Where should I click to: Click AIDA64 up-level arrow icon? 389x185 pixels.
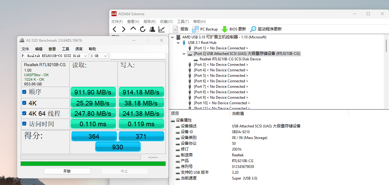[133, 29]
